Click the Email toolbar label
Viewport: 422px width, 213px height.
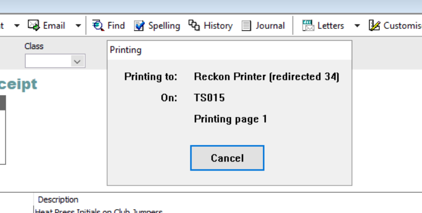click(54, 26)
